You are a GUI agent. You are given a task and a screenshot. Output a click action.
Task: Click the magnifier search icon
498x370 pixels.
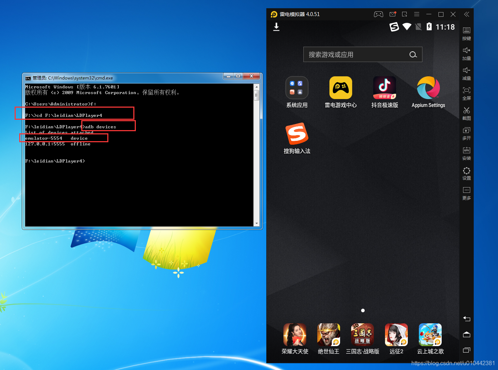413,55
